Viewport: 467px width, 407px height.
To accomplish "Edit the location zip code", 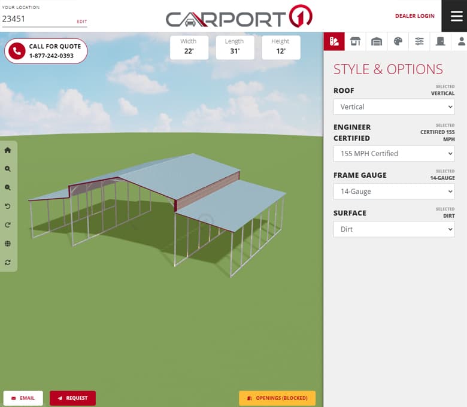I will coord(81,22).
